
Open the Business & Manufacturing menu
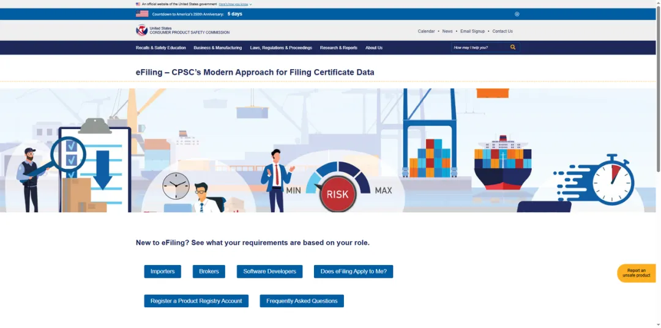pyautogui.click(x=217, y=48)
